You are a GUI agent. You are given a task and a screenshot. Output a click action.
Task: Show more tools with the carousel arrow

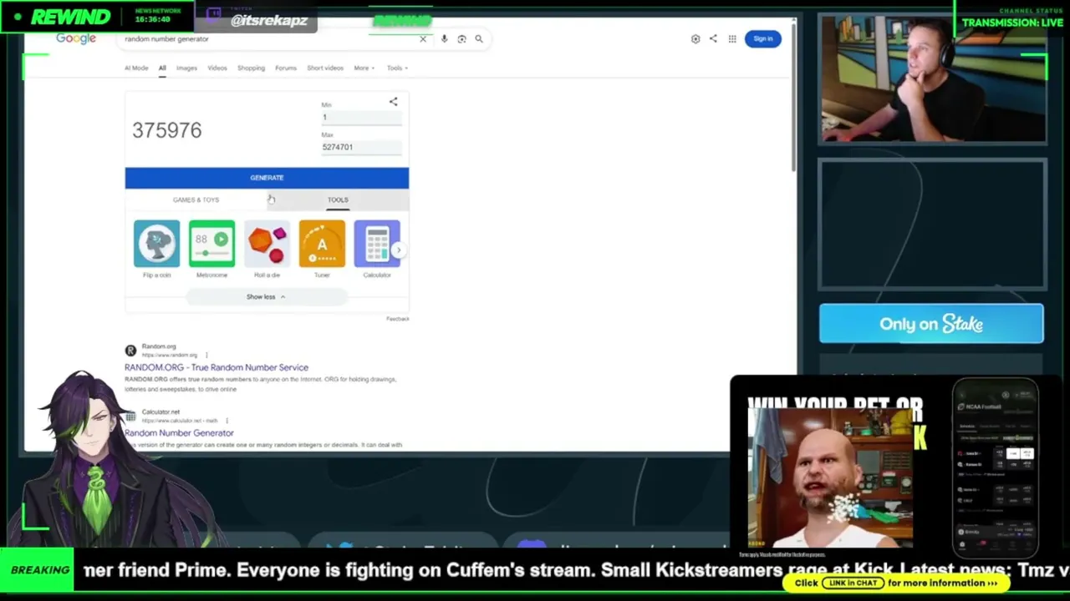(399, 250)
